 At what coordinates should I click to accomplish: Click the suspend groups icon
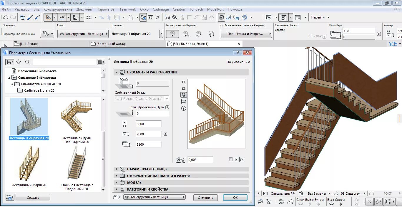(222, 17)
